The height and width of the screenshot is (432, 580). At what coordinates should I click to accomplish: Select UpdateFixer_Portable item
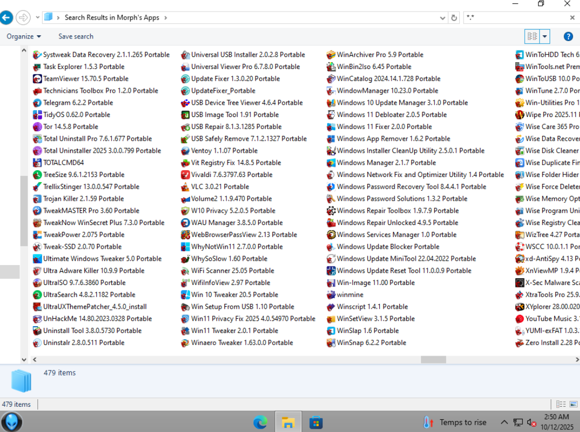218,91
